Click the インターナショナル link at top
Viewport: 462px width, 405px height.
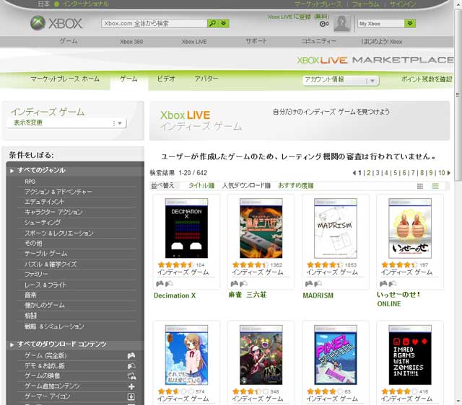click(85, 4)
